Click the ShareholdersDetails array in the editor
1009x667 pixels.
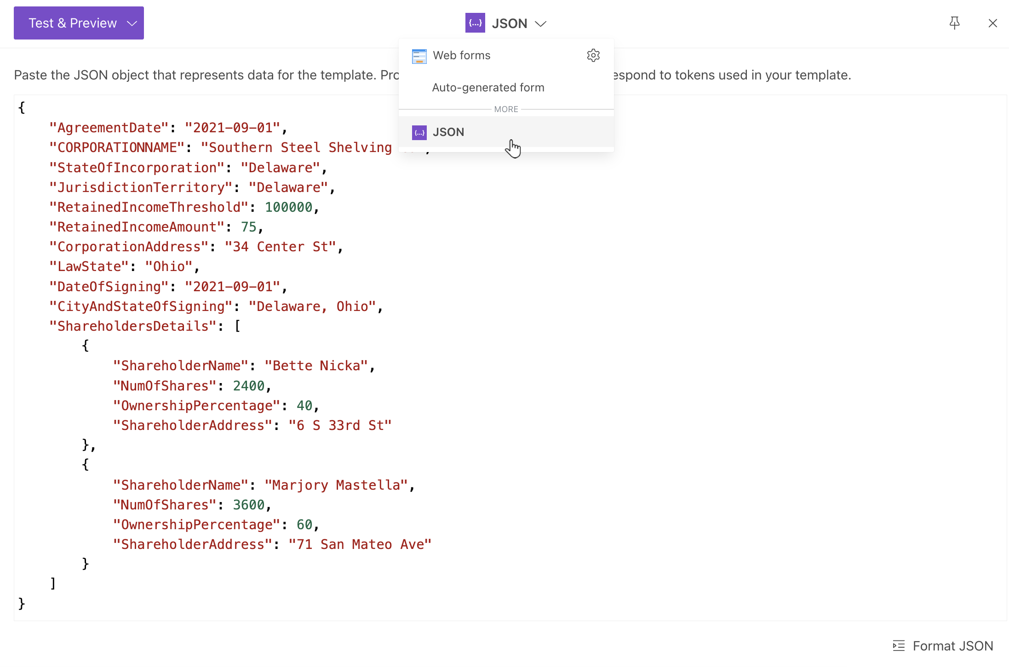click(133, 326)
